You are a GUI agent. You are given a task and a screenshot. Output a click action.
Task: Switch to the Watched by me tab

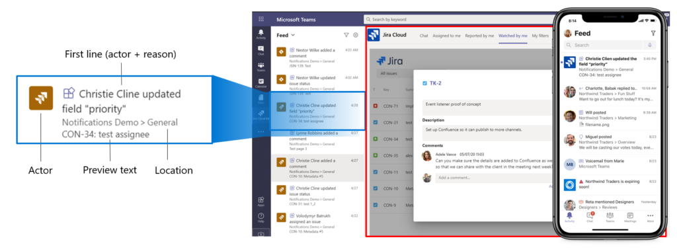coord(512,36)
